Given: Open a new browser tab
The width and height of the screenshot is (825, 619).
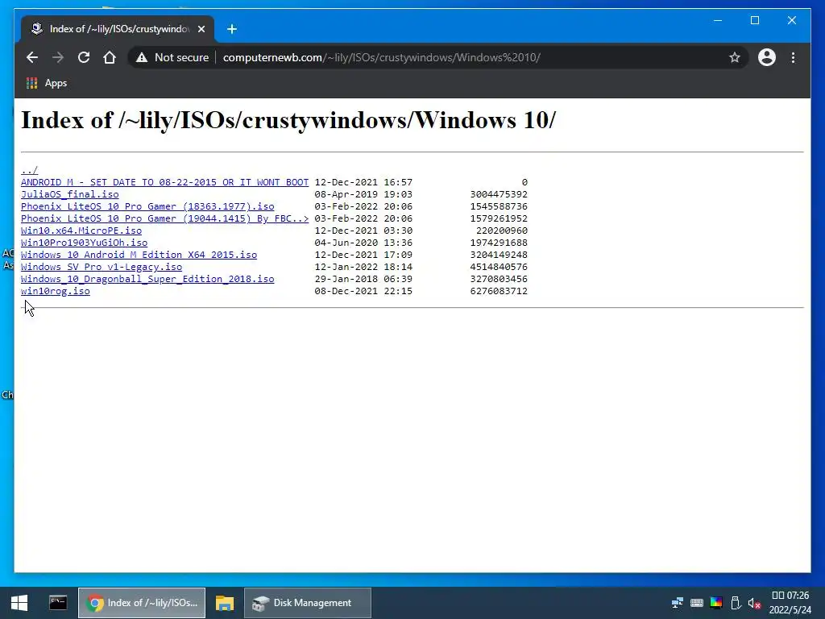Looking at the screenshot, I should (x=231, y=29).
